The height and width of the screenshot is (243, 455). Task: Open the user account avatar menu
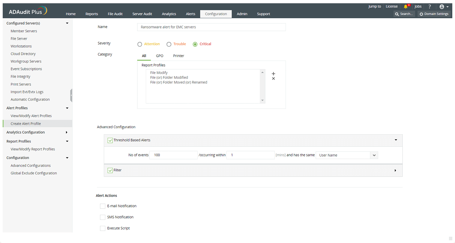point(444,7)
